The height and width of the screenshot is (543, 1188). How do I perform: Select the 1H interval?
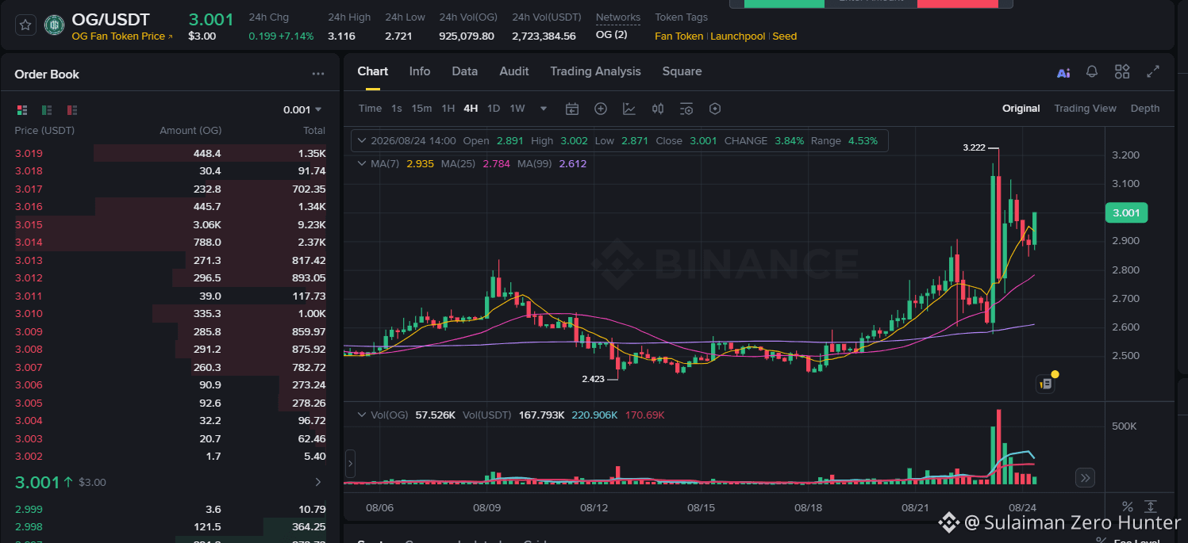(448, 109)
